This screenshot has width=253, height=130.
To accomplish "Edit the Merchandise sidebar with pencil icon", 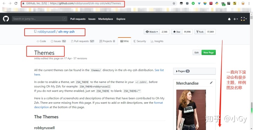I will click(211, 83).
